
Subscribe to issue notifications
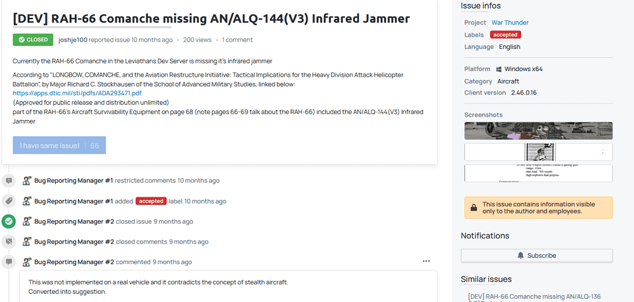pyautogui.click(x=536, y=255)
